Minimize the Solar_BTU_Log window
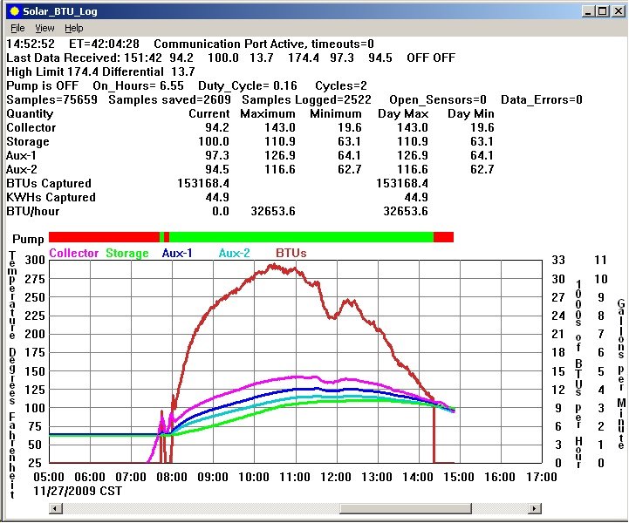 (588, 11)
